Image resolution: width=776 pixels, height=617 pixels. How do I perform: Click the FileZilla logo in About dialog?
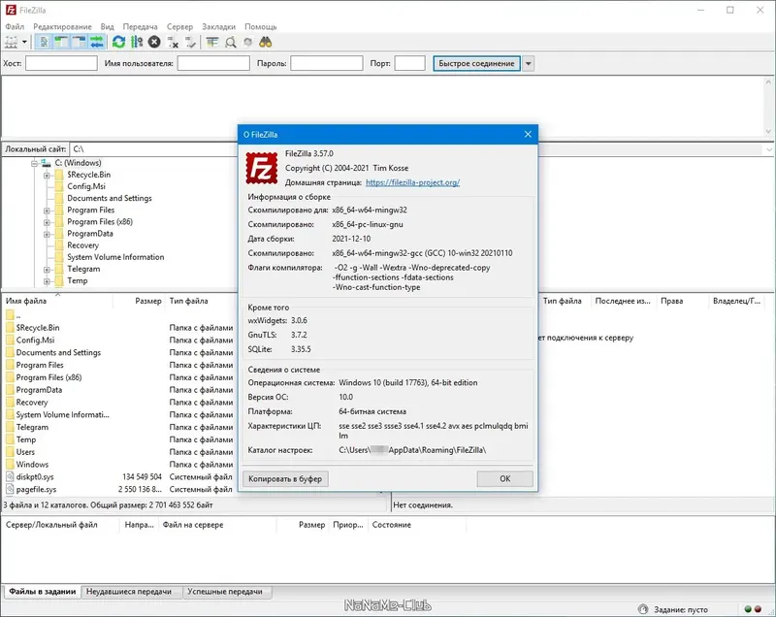pos(262,168)
